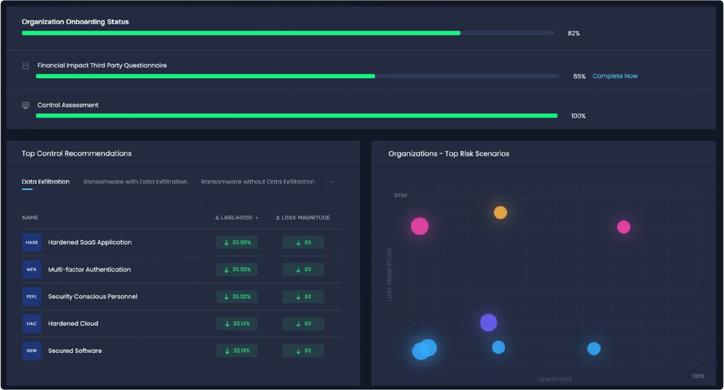Select the SSW Secured Software badge
Screen dimensions: 724x390
point(31,351)
